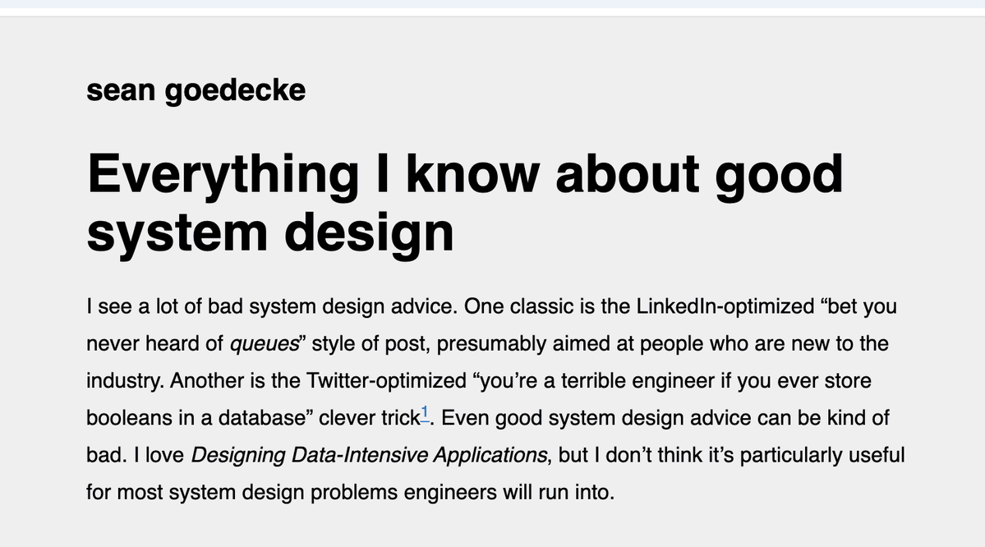The width and height of the screenshot is (985, 547).
Task: Click the word "LinkedIn-optimized" in the paragraph
Action: [x=725, y=306]
